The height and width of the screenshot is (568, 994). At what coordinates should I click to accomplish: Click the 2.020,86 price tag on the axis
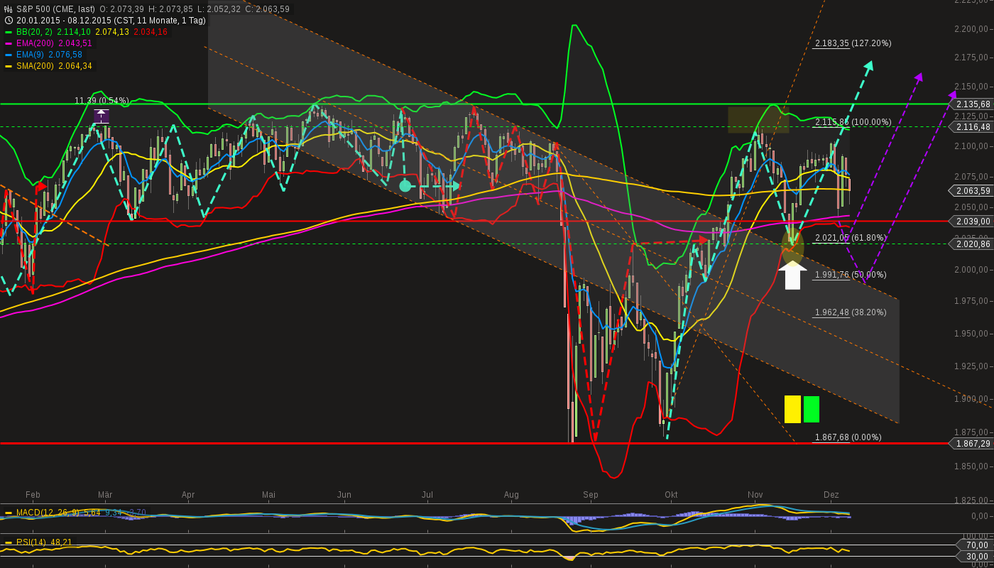click(x=970, y=244)
